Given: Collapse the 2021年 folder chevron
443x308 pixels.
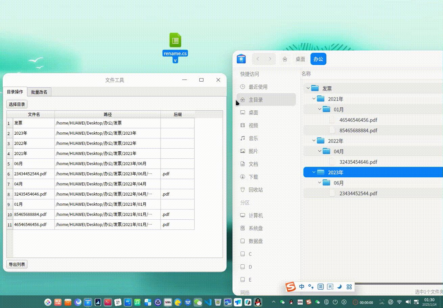Looking at the screenshot, I should coord(314,99).
